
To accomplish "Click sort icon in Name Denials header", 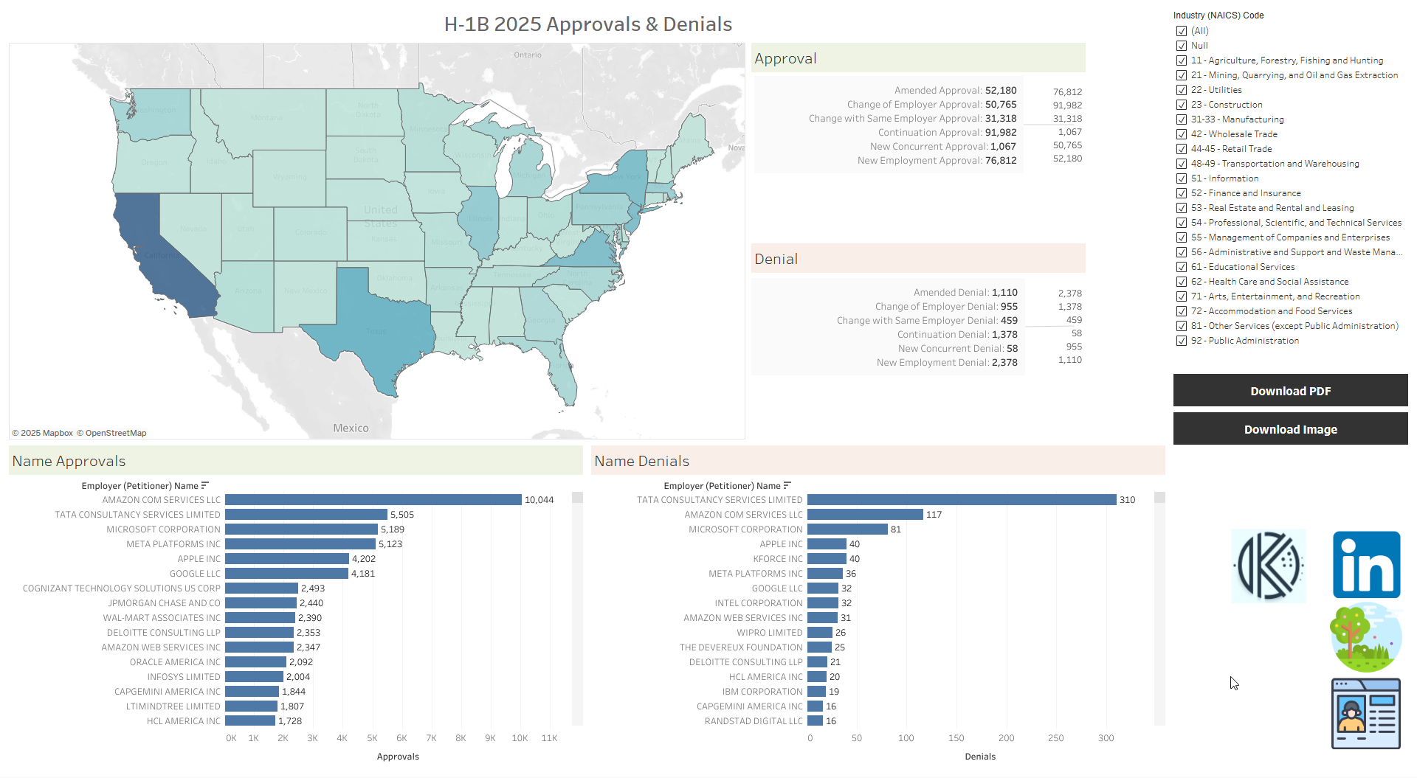I will pyautogui.click(x=787, y=485).
